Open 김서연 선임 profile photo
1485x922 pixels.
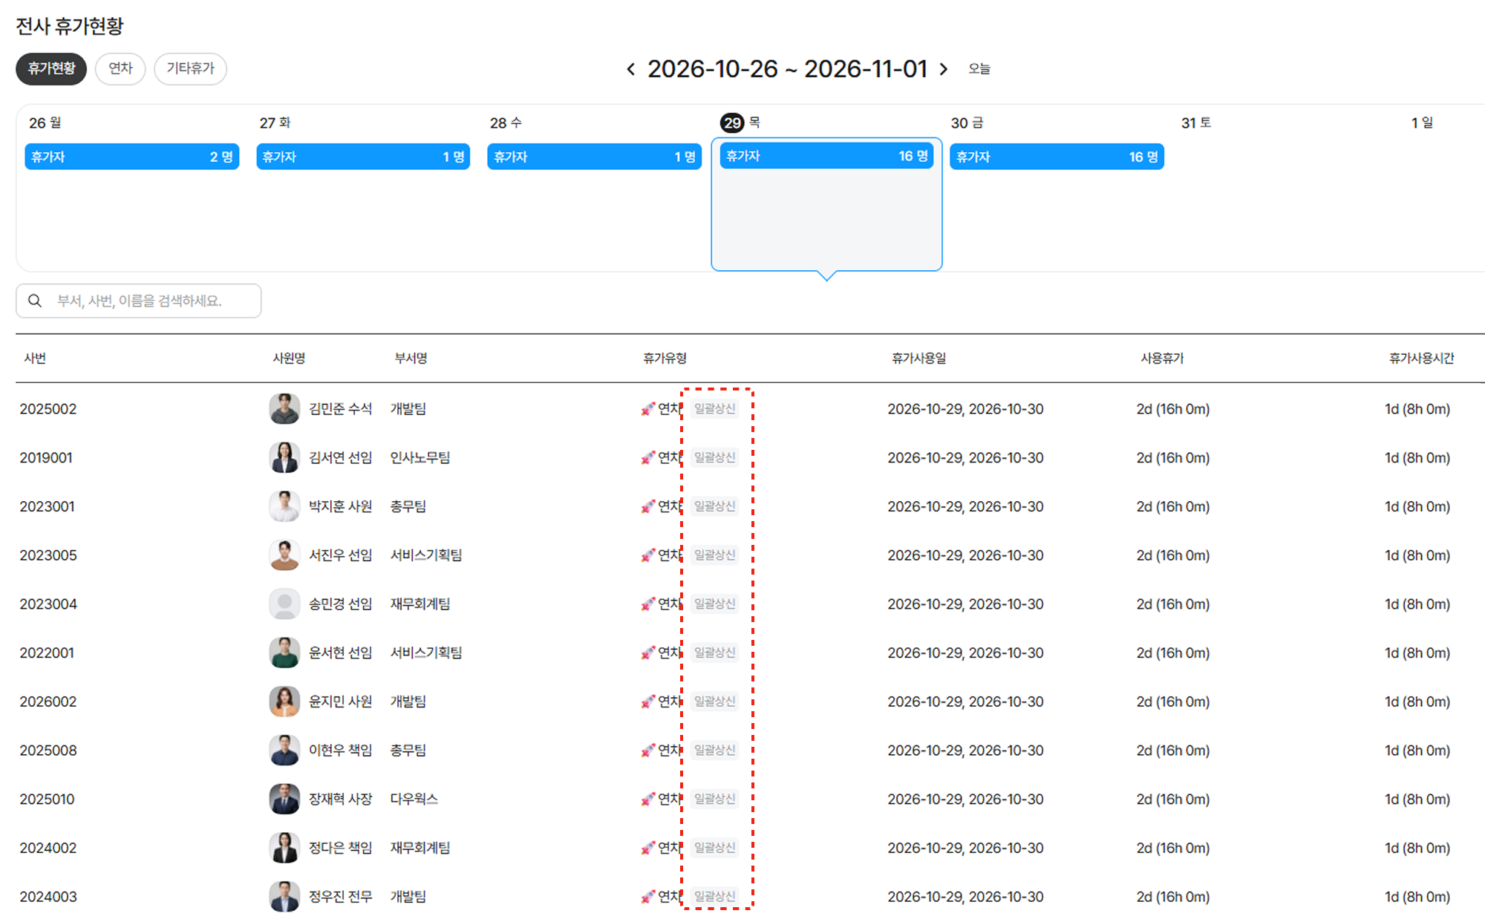point(284,458)
